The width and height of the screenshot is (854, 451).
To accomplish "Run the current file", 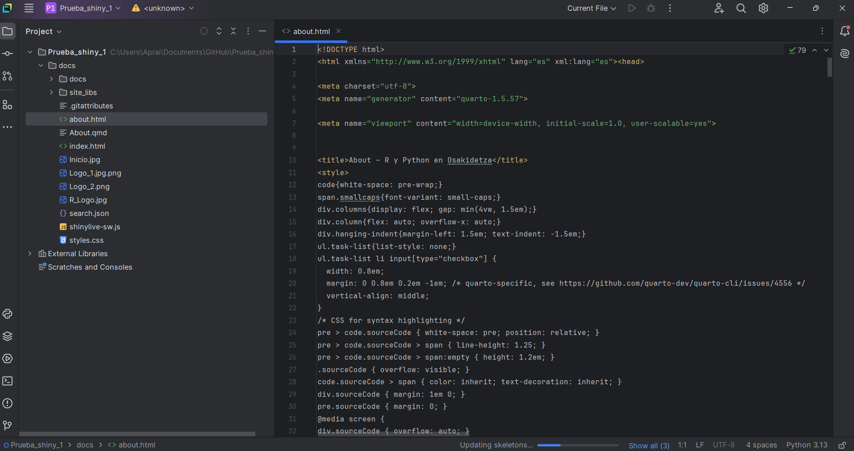I will [x=632, y=8].
